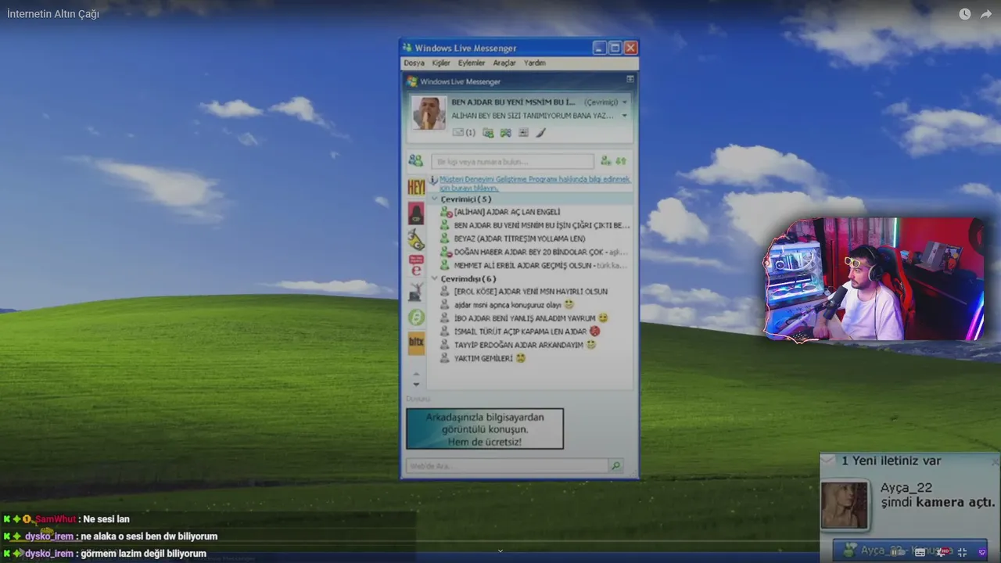Select offline contact TAYYİP ERDOĞAN AJDAR ARKANDAYIM

519,345
